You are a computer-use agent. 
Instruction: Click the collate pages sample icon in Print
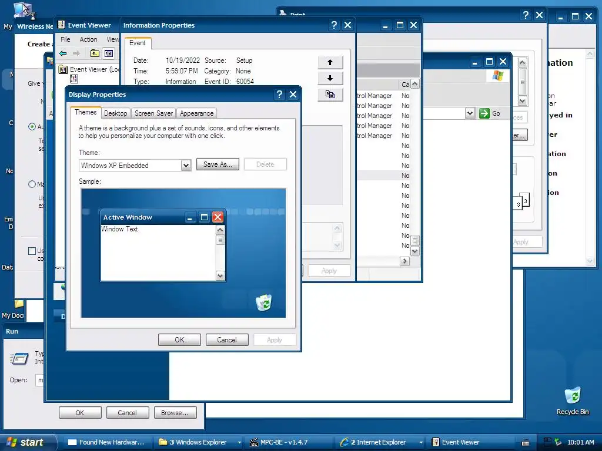(x=522, y=201)
